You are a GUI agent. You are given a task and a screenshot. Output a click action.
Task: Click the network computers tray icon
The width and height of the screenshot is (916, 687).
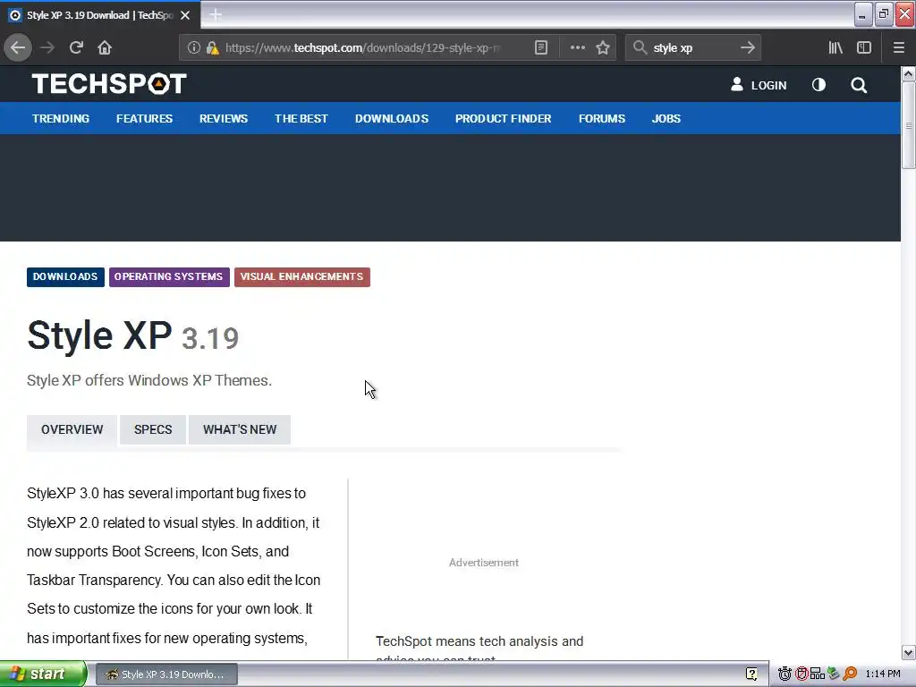(818, 674)
